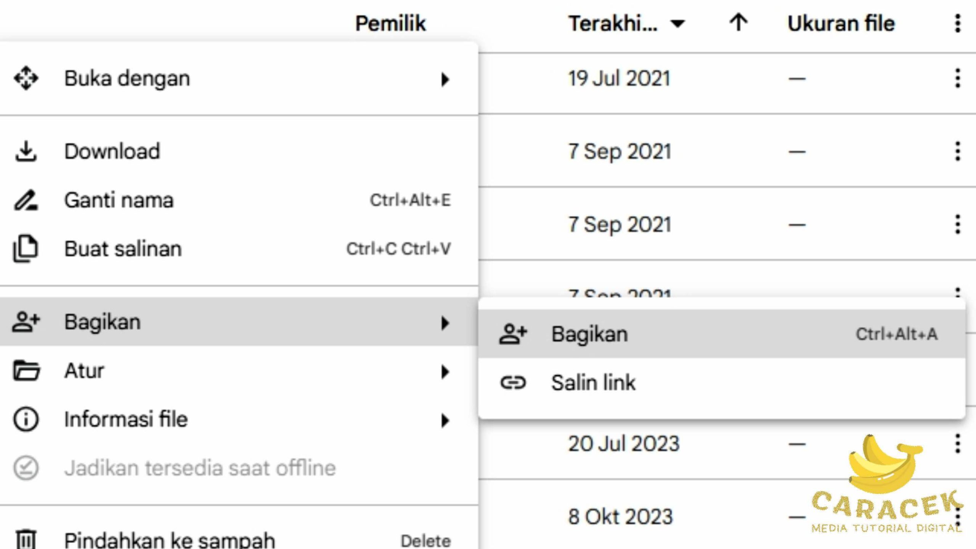Open more options for 19 Jul 2021 row
Viewport: 976px width, 549px height.
tap(957, 78)
